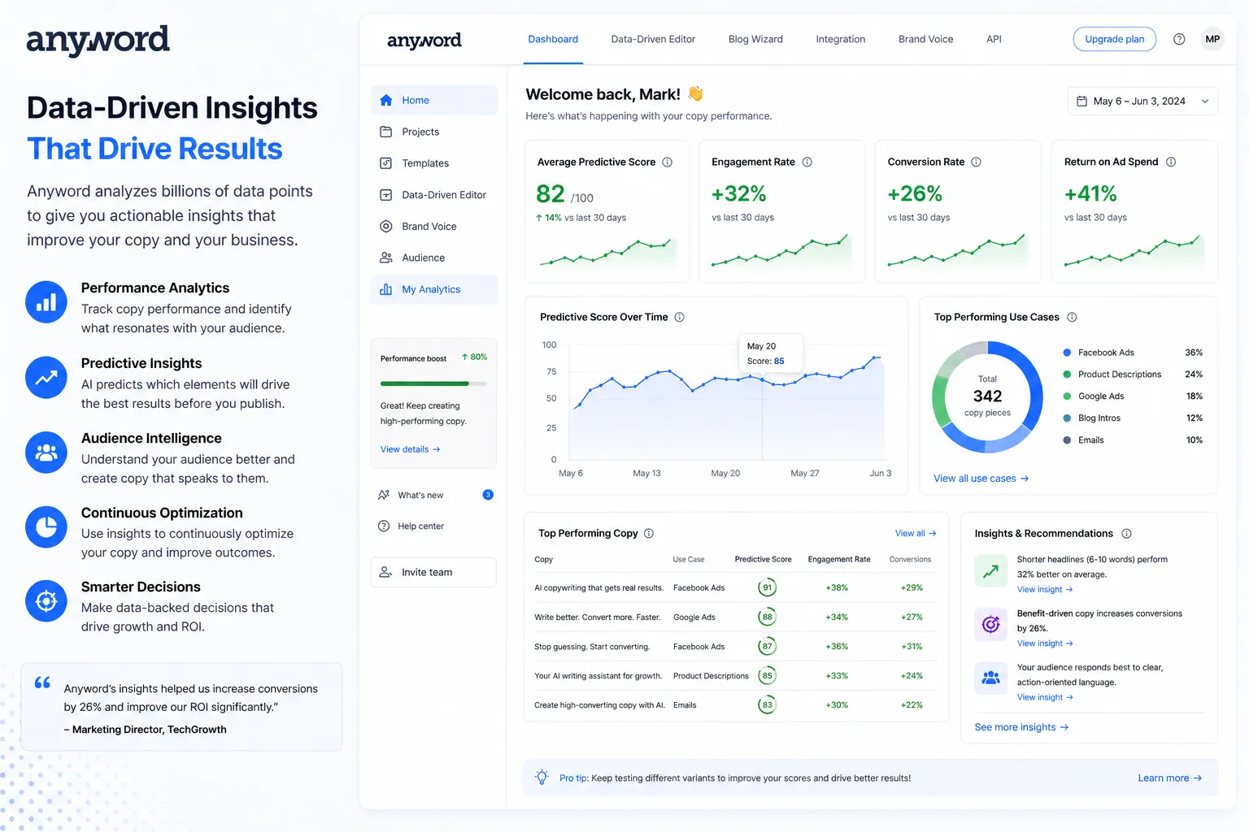Click the help question mark in header
This screenshot has width=1249, height=832.
click(x=1179, y=39)
